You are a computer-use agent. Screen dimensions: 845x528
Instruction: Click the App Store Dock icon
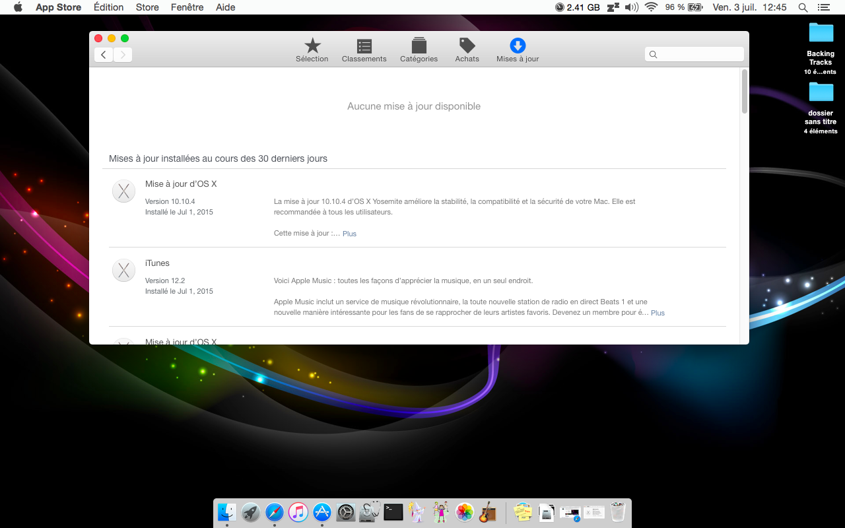pyautogui.click(x=322, y=512)
